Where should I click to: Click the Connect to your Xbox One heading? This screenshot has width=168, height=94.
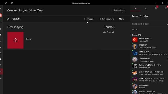[x=25, y=10]
